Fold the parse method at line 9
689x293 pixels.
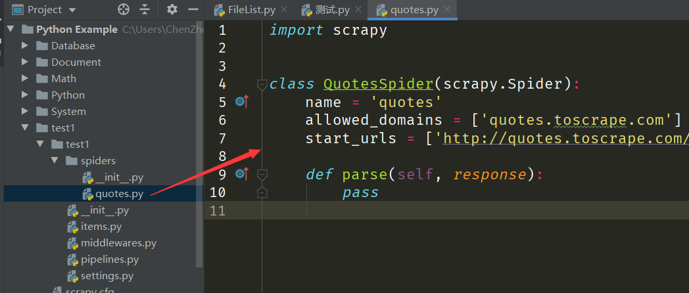[262, 175]
